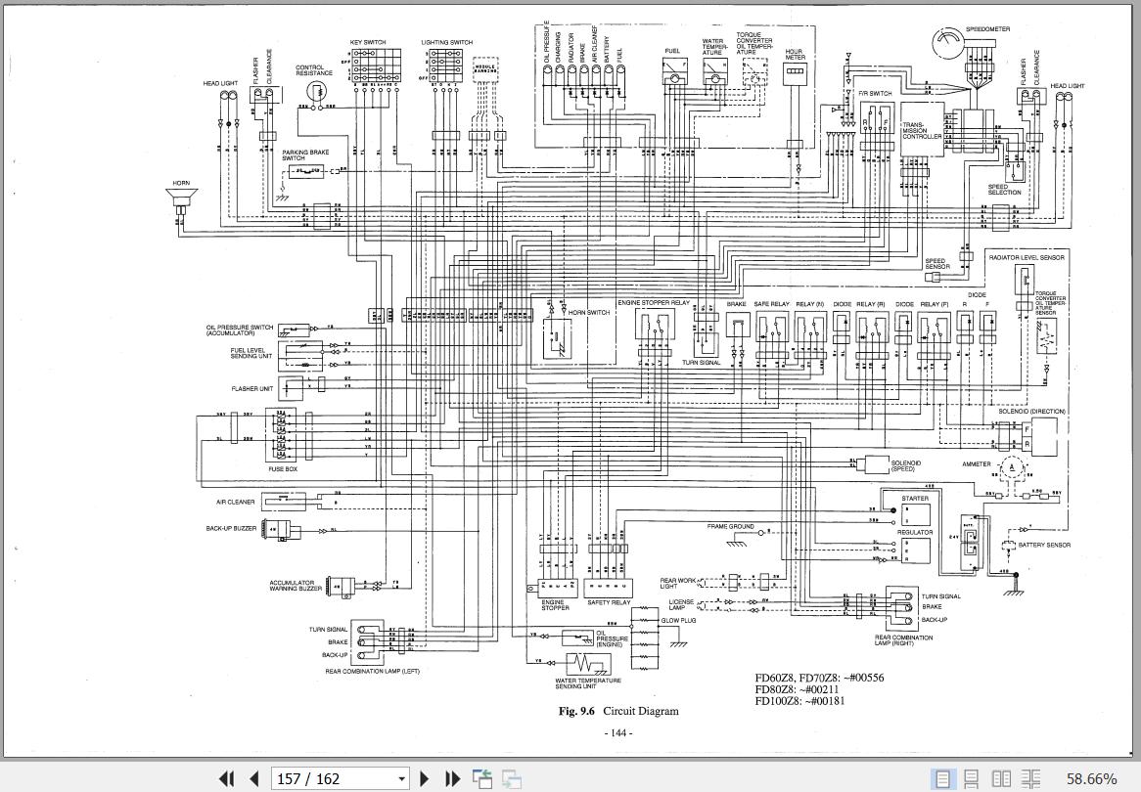
Task: Click the 'FD80Z8: ~#00211' text
Action: (797, 689)
